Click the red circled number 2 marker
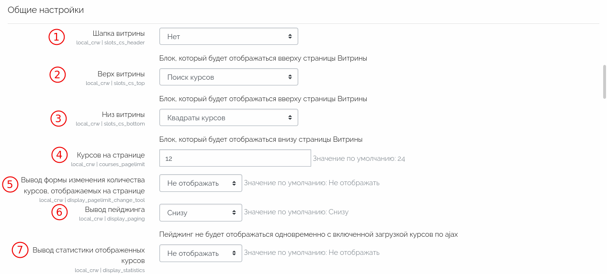 click(57, 75)
